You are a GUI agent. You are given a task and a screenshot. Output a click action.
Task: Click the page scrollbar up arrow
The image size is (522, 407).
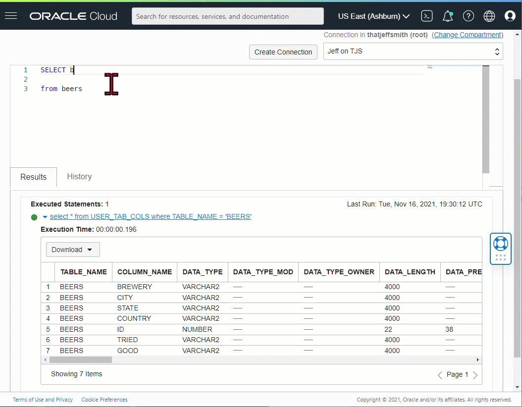[x=518, y=34]
